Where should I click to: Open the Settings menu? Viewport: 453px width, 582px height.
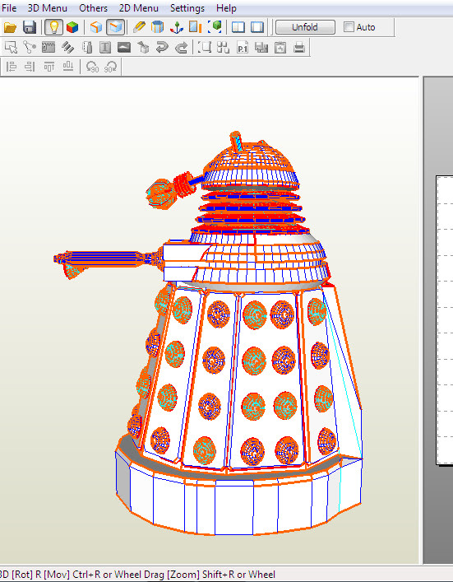point(187,7)
